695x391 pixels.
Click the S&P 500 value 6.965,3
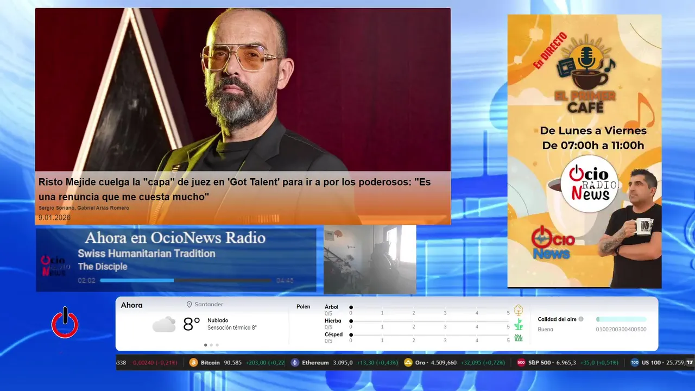coord(567,363)
